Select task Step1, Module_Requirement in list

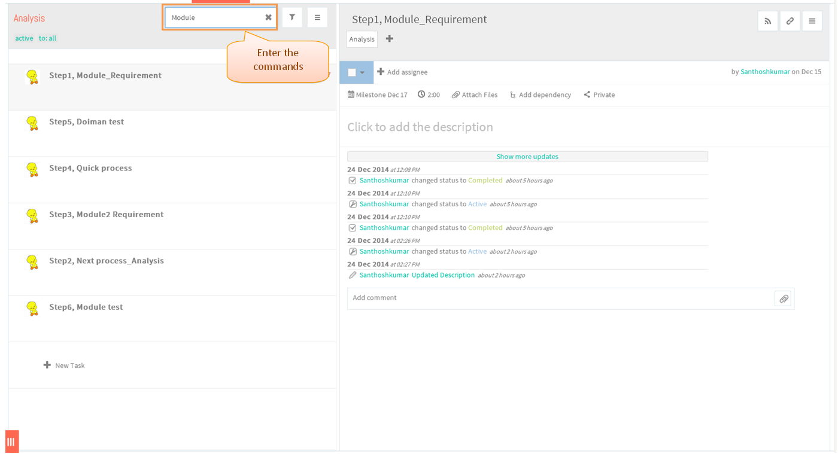pyautogui.click(x=172, y=87)
